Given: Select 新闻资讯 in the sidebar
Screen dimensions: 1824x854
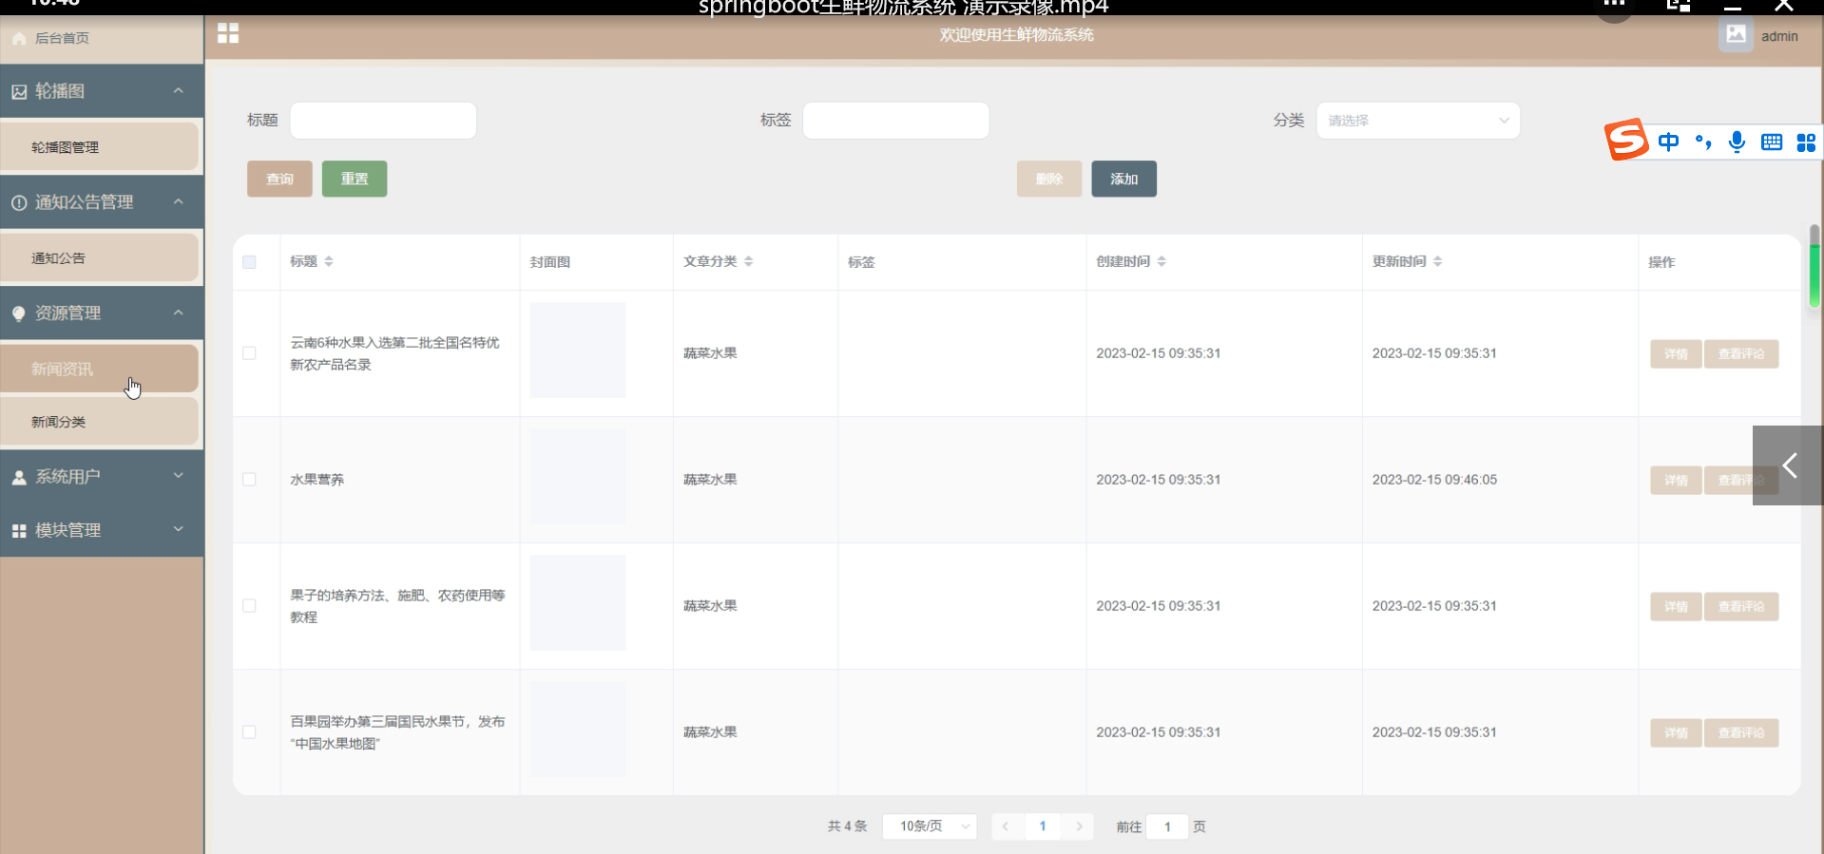Looking at the screenshot, I should click(100, 369).
